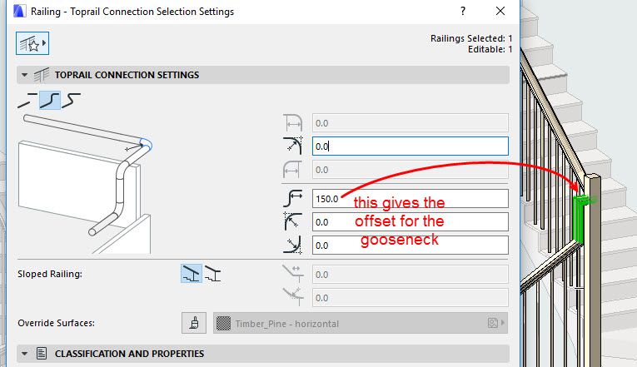Screen dimensions: 637x367
Task: Click the active fillet radius input field
Action: (410, 146)
